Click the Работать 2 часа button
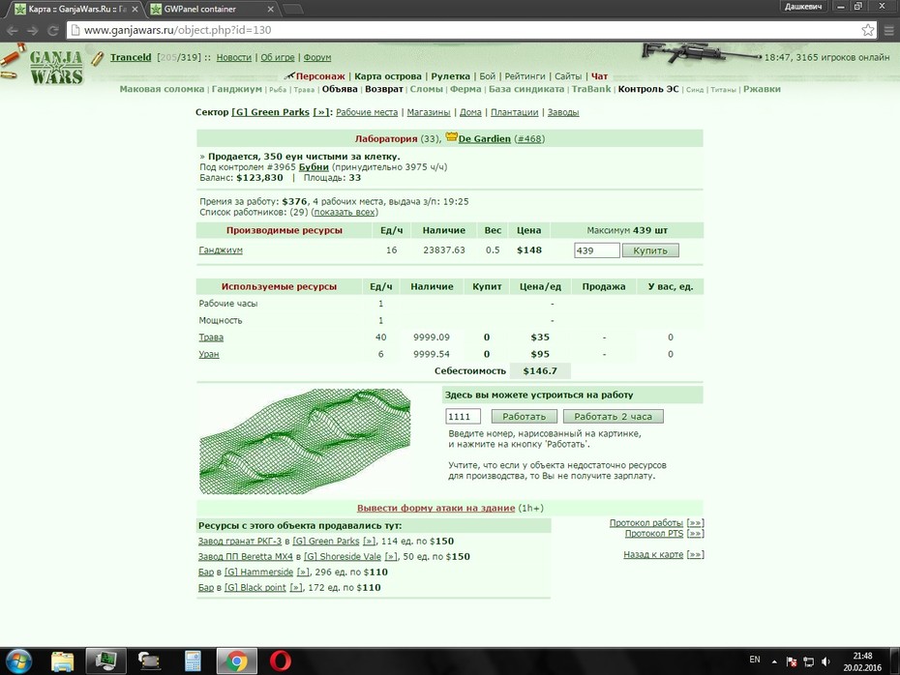 613,417
